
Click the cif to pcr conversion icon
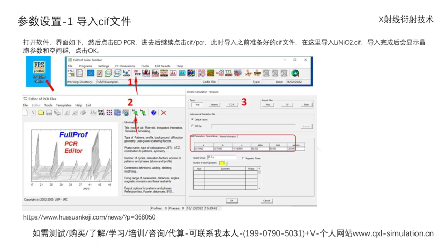point(135,112)
